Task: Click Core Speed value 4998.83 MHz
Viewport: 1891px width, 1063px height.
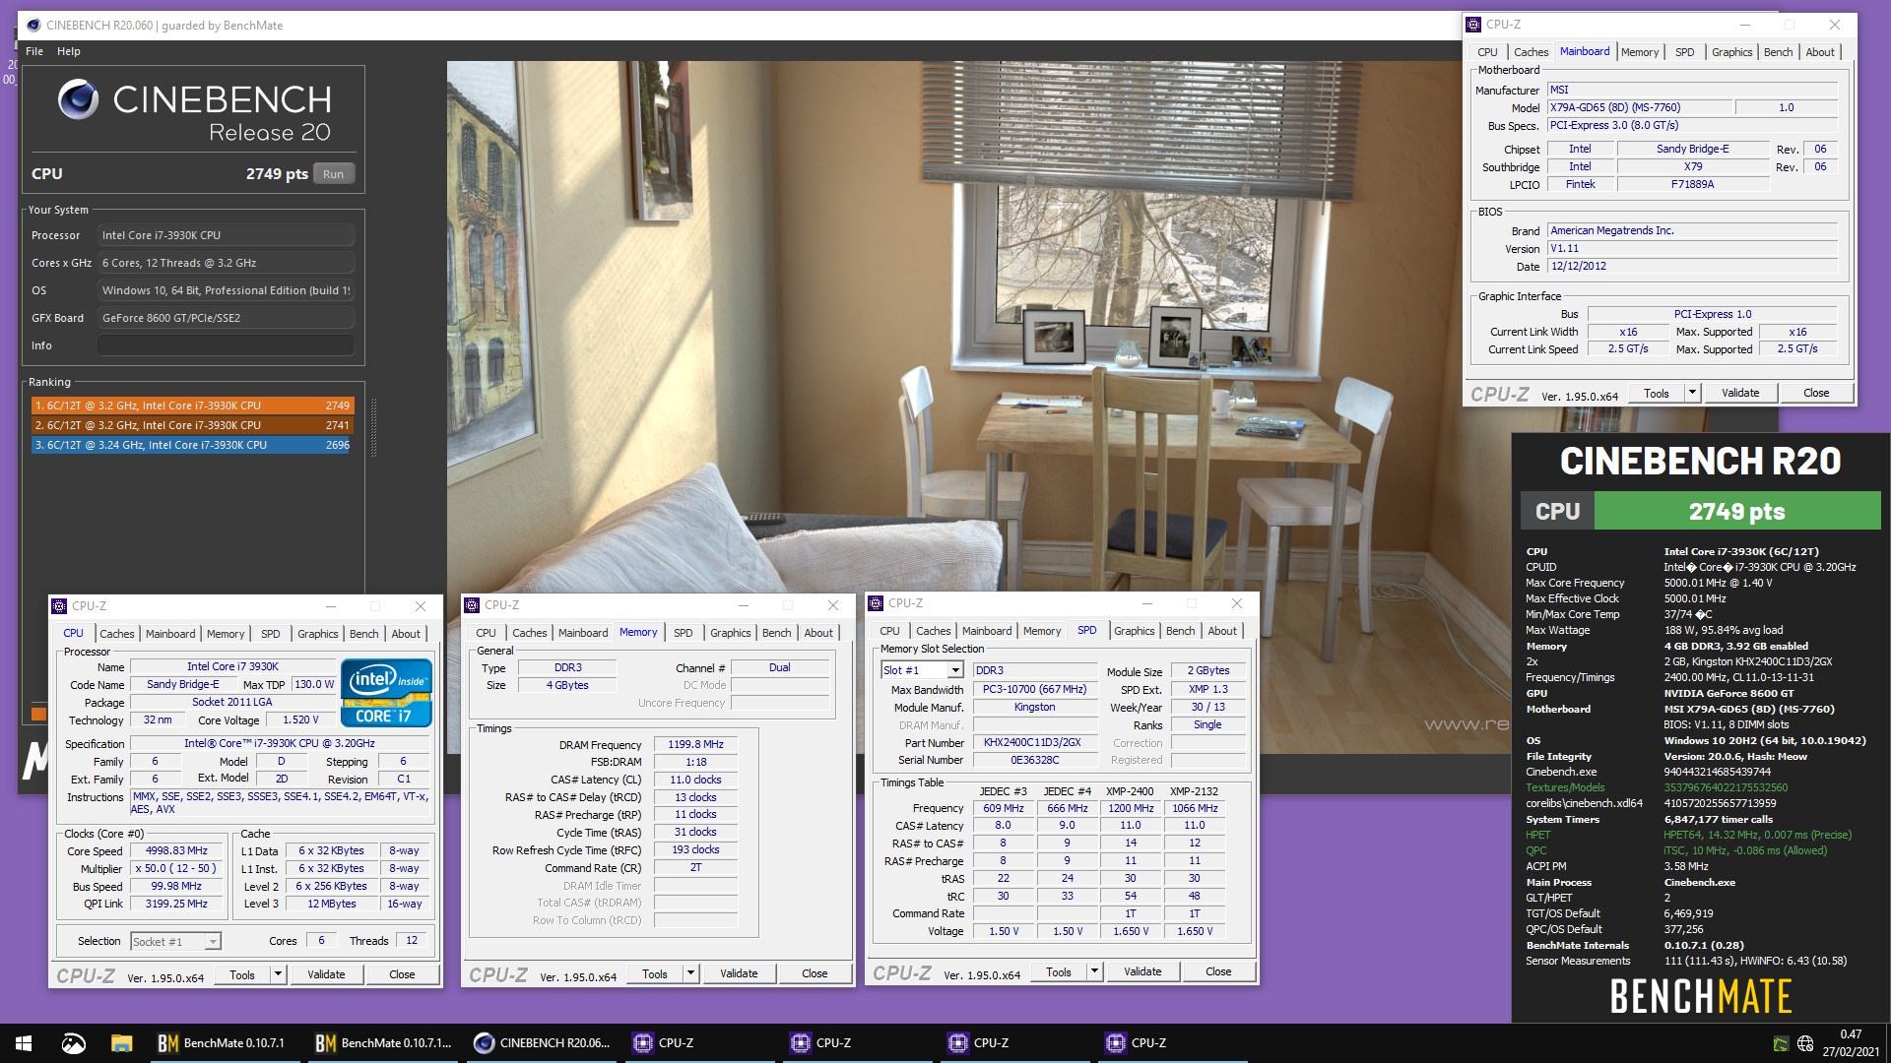Action: [176, 850]
